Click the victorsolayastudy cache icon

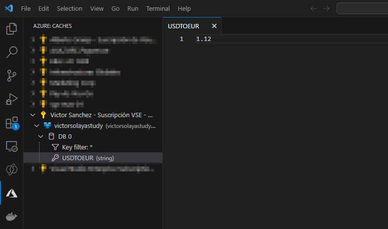tap(47, 125)
